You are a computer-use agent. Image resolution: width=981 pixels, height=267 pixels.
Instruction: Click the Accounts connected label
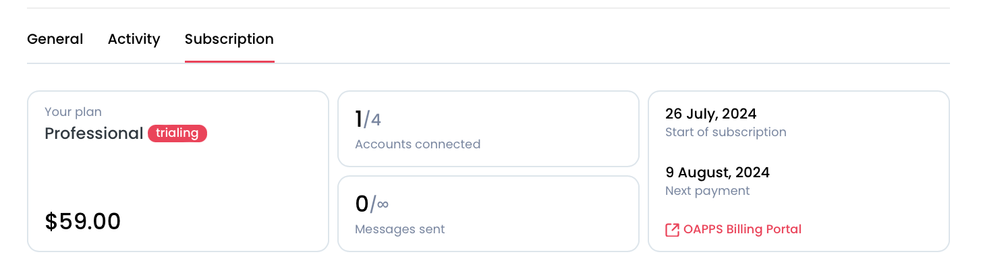pyautogui.click(x=418, y=144)
